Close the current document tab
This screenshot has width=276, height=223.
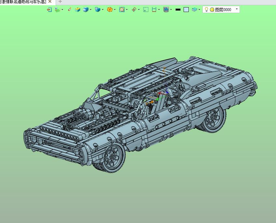[50, 2]
